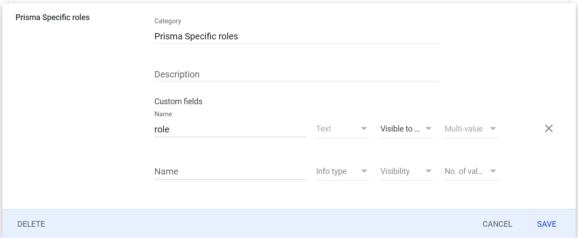Click the arrow icon beside Visibility
578x238 pixels.
(429, 171)
